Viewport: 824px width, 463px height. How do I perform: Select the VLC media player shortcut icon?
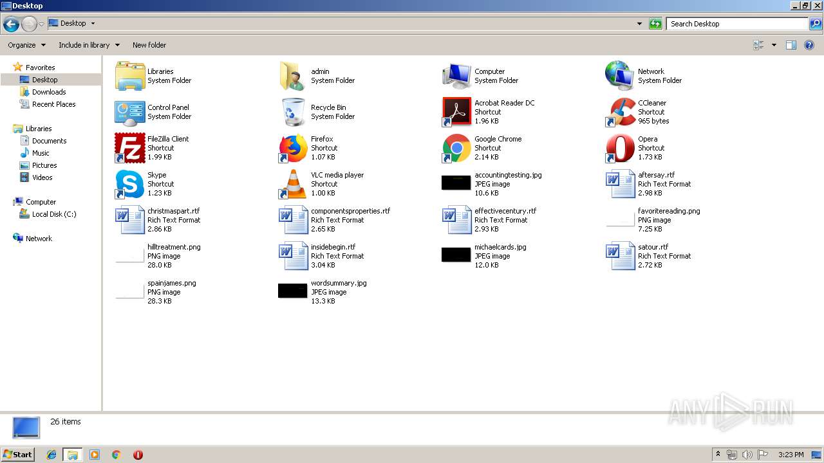pos(294,184)
